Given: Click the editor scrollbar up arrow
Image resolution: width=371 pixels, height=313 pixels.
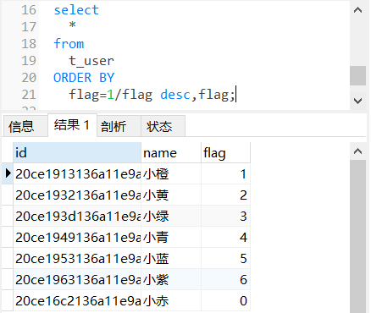Looking at the screenshot, I should point(357,10).
